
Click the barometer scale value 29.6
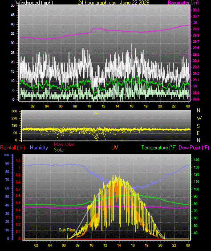[196, 48]
